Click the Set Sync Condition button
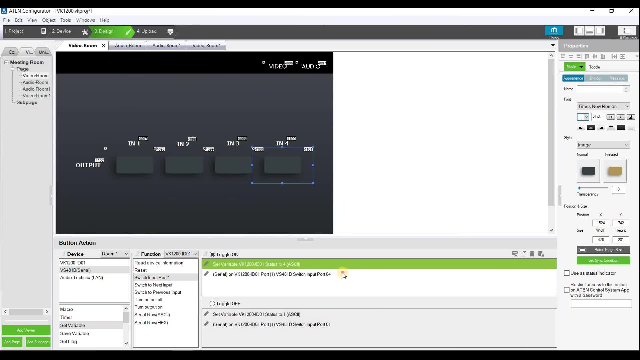The width and height of the screenshot is (640, 360). (x=603, y=260)
